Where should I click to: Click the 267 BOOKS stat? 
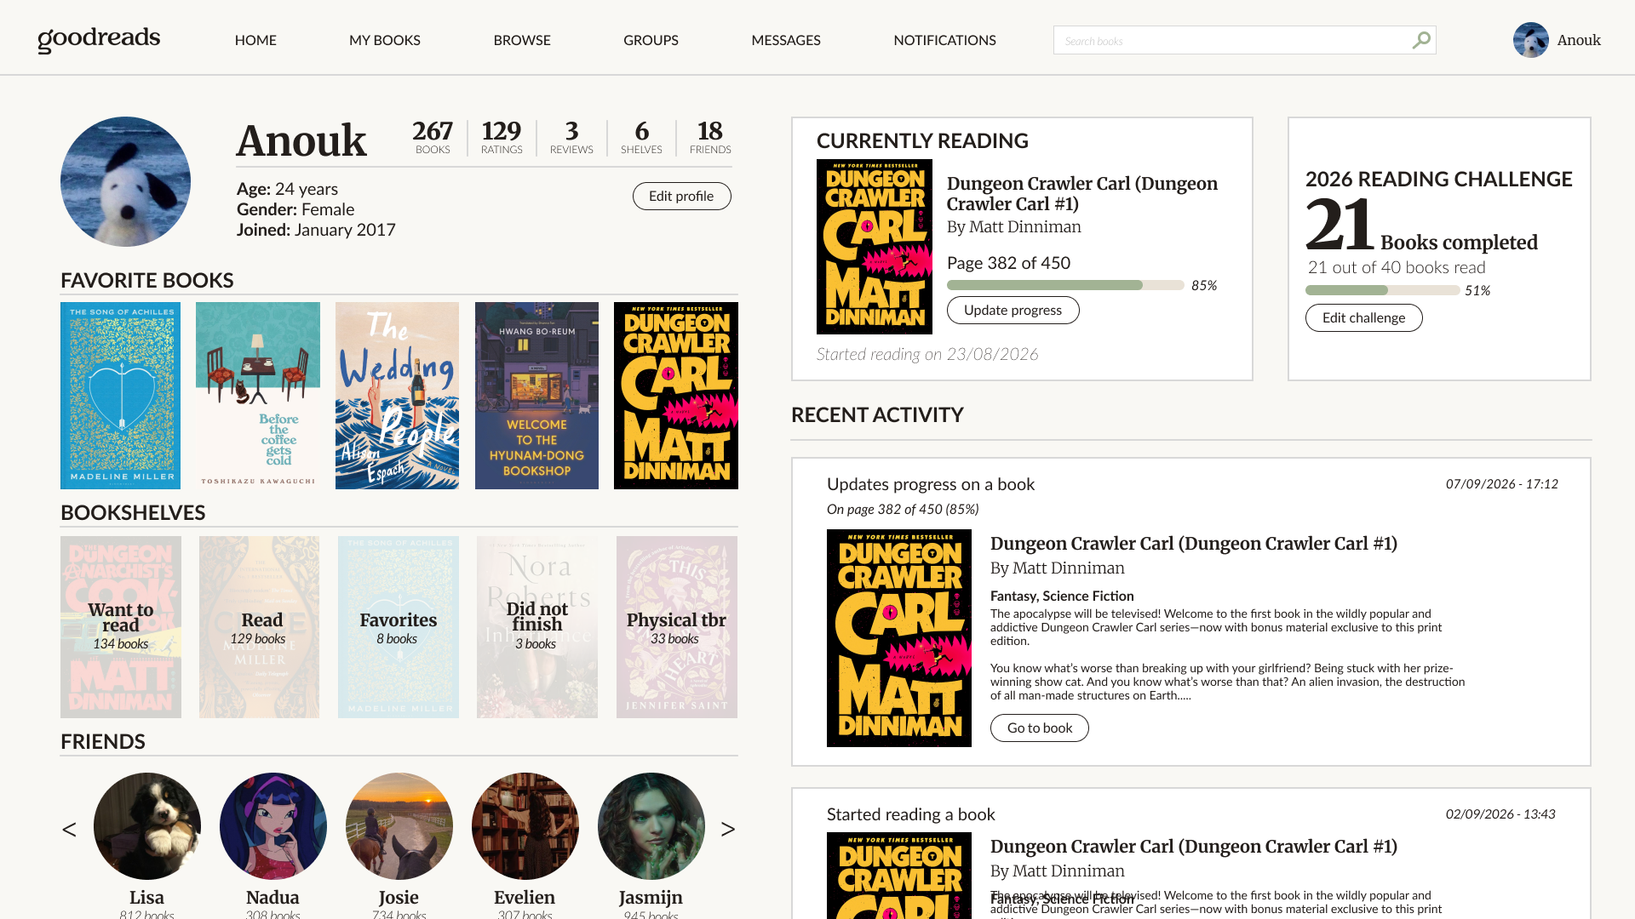click(x=433, y=137)
